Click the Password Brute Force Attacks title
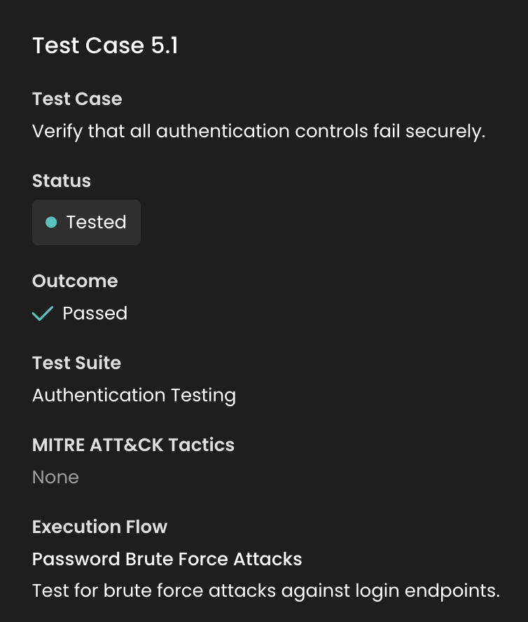 coord(167,559)
